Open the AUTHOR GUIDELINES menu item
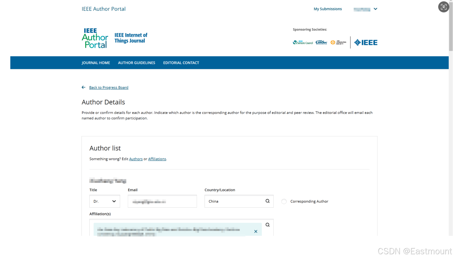The height and width of the screenshot is (259, 453). [136, 63]
